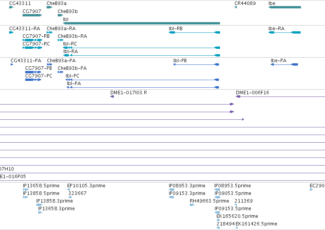
Task: Select the partial 07H10 clone label
Action: (x=7, y=169)
